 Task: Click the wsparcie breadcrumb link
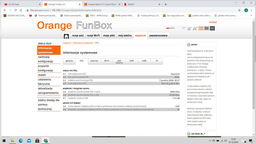click(67, 43)
